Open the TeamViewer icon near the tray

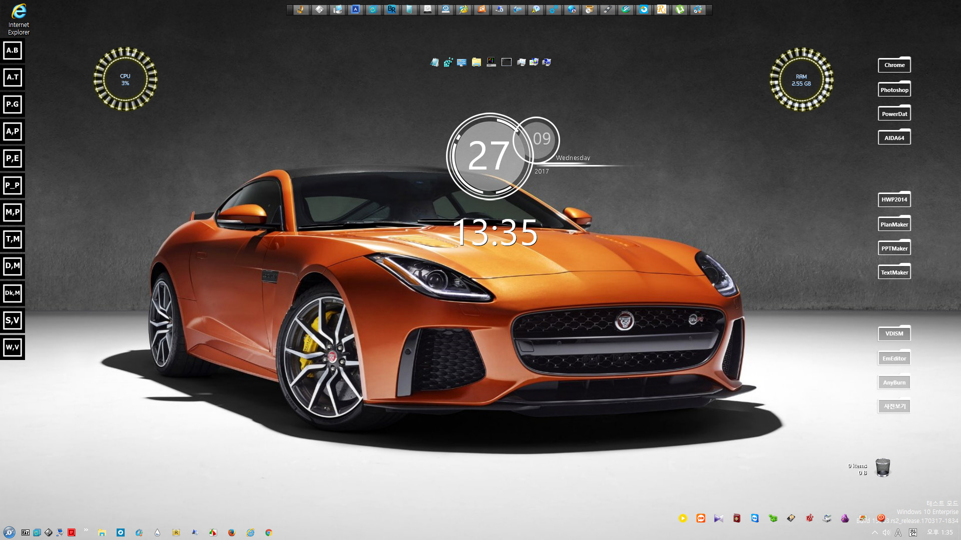[x=755, y=518]
